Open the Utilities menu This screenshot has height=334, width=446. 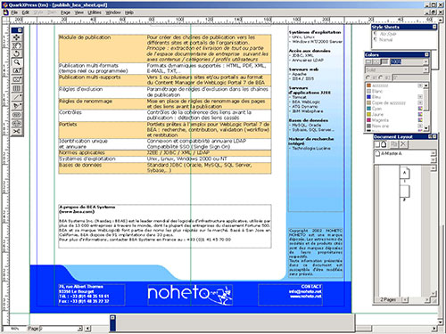coord(95,12)
